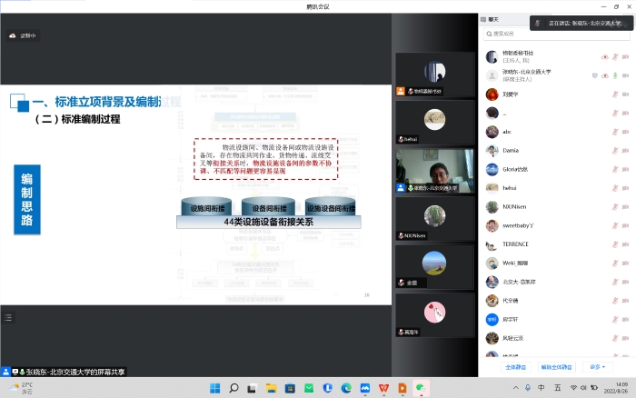Open the taskbar clock and date flyout
Viewport: 636px width, 398px height.
point(621,389)
